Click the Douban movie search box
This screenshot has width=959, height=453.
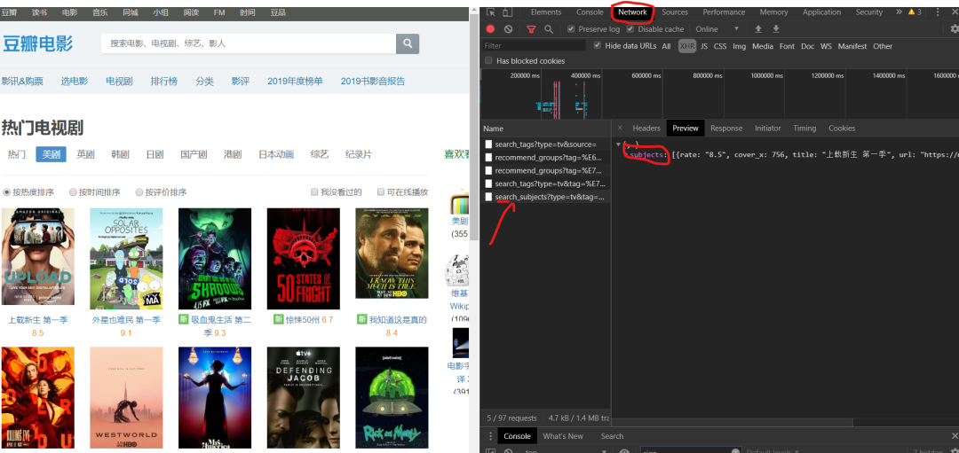(x=249, y=44)
